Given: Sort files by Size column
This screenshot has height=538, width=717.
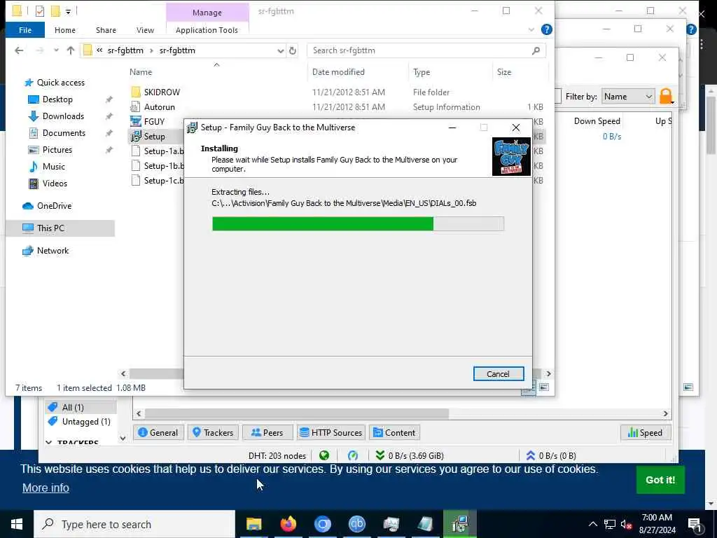Looking at the screenshot, I should click(504, 72).
